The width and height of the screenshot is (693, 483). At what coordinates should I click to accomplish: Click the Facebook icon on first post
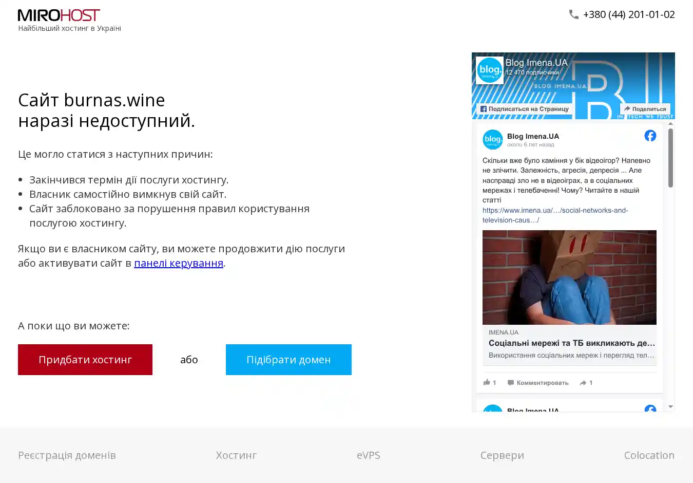pos(650,136)
